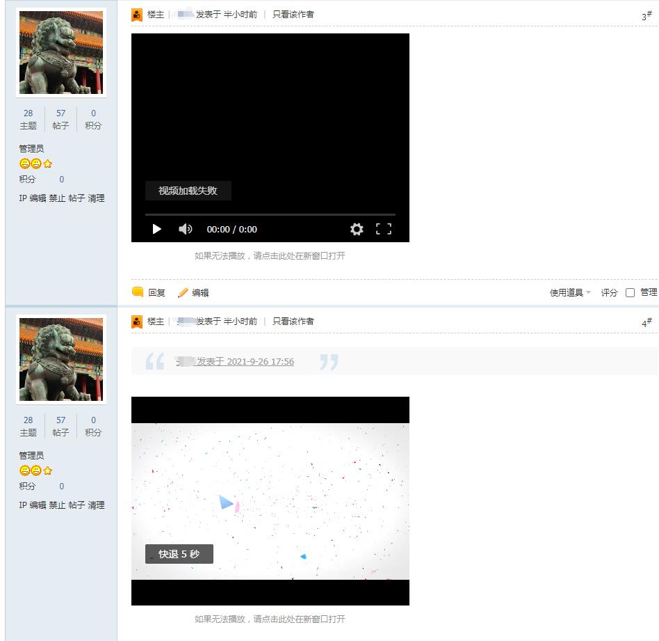This screenshot has height=641, width=659.
Task: Click the 评分 rating link
Action: 609,293
